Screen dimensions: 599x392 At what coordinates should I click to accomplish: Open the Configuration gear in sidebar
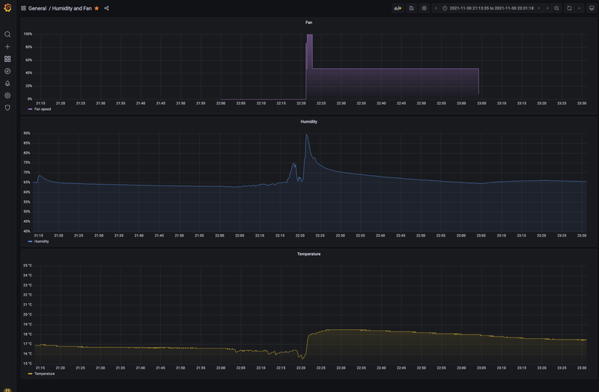click(x=7, y=96)
